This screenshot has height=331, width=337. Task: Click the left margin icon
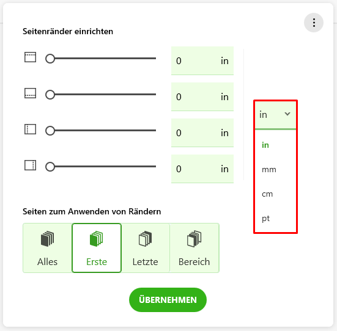click(x=30, y=129)
